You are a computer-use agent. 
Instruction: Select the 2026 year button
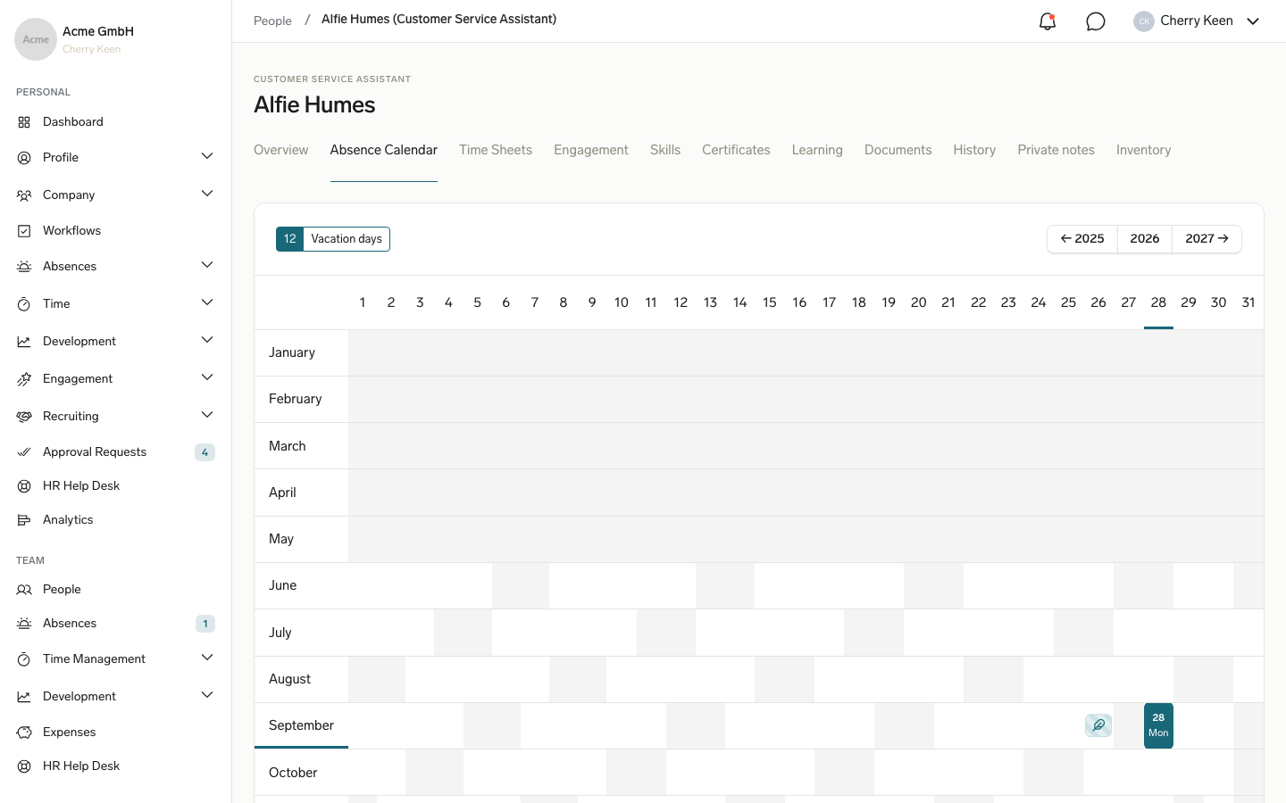coord(1145,239)
